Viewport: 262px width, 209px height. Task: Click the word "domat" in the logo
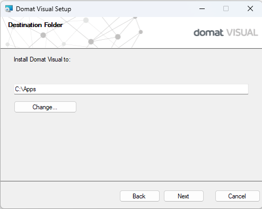pos(208,32)
